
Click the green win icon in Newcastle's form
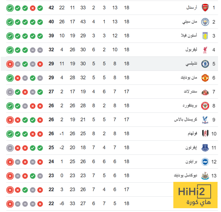point(32,176)
